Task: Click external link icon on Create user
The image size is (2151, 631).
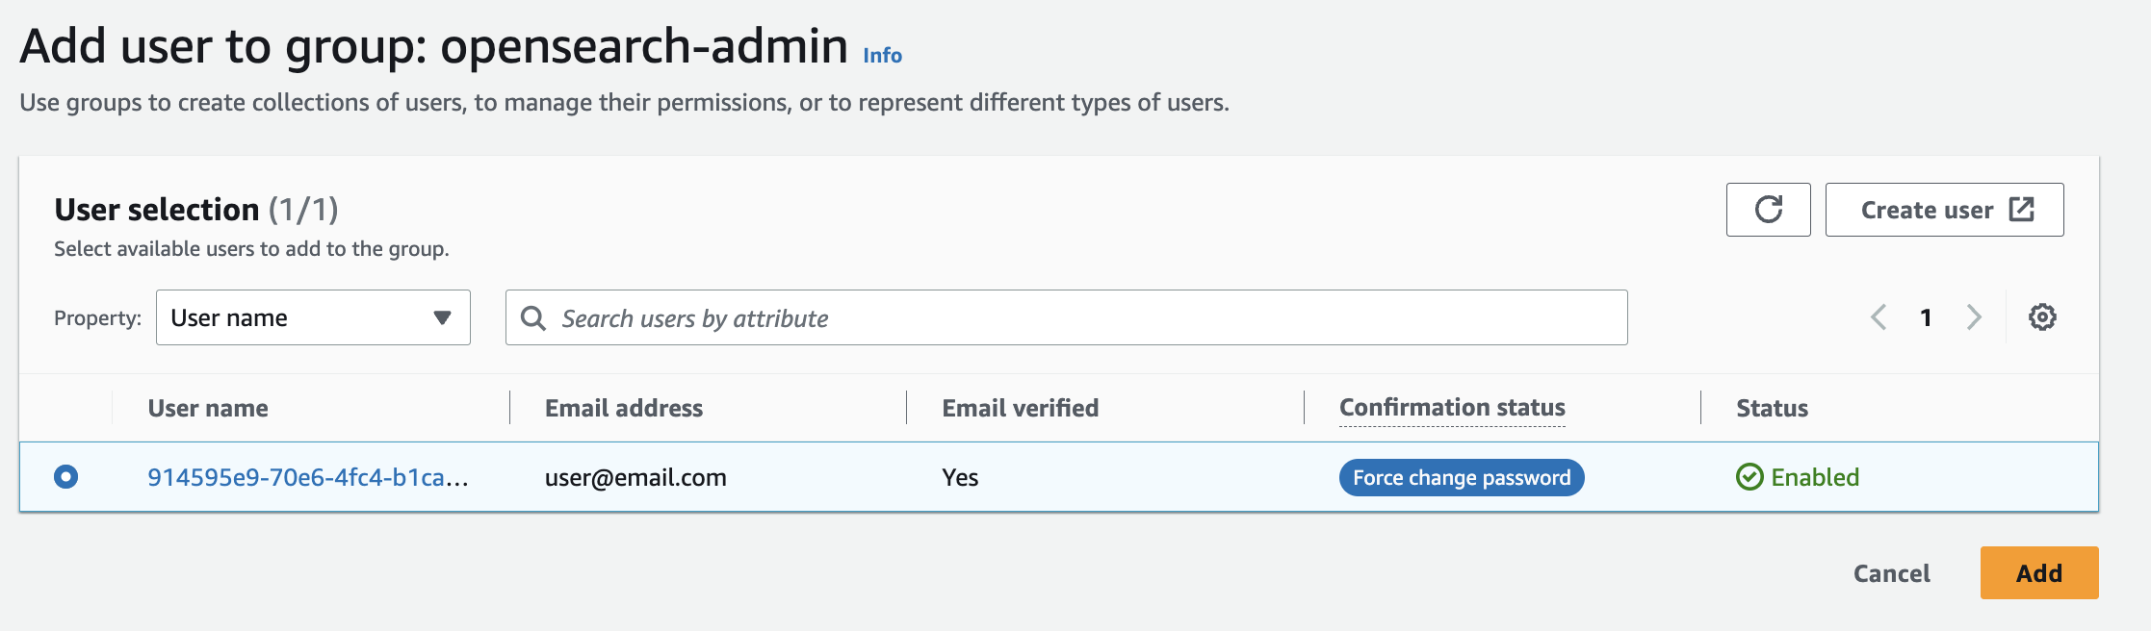Action: coord(2021,210)
